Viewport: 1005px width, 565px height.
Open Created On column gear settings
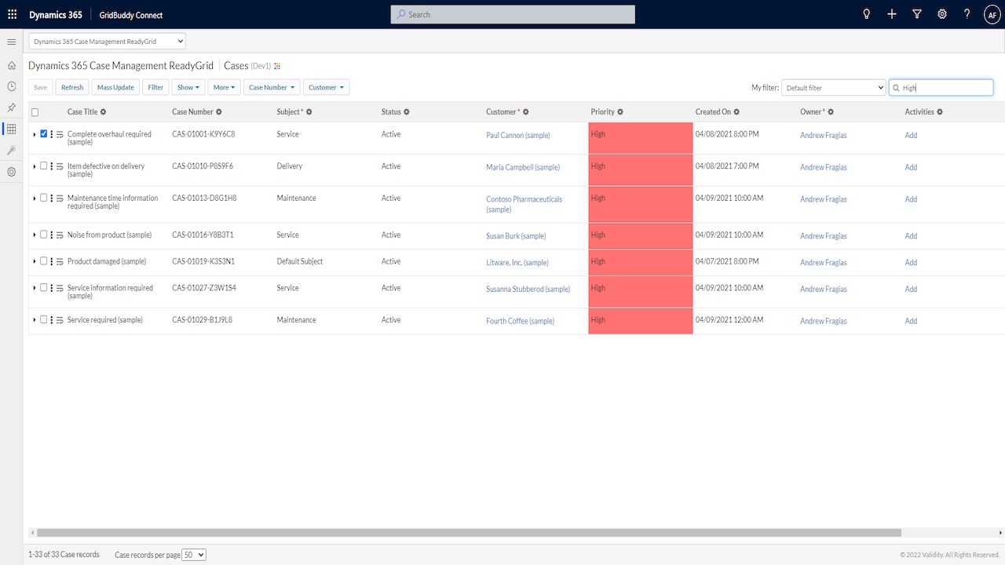[736, 112]
